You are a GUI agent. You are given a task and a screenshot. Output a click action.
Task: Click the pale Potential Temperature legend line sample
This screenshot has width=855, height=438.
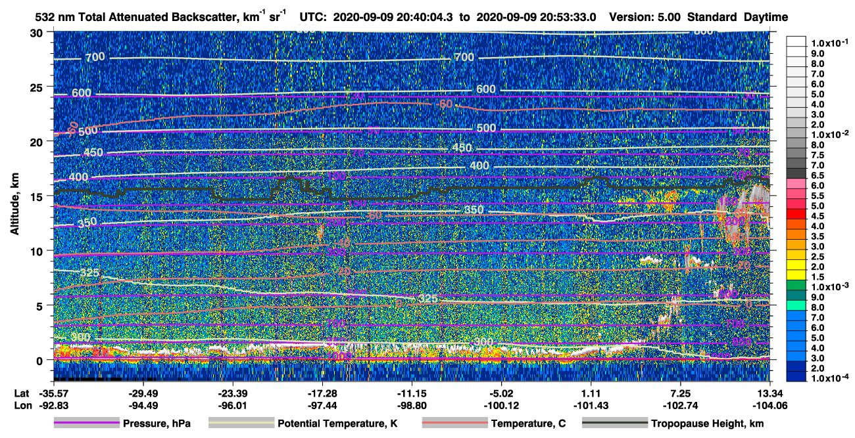pyautogui.click(x=241, y=423)
